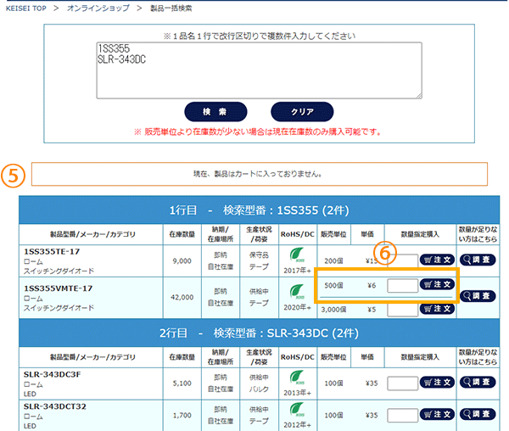
Task: Focus quantity field for 1SS355VMTE-17 3,000個
Action: point(402,310)
